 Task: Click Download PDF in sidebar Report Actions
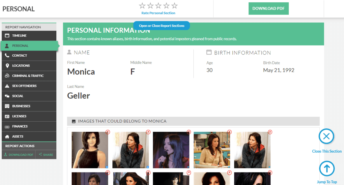pyautogui.click(x=19, y=155)
